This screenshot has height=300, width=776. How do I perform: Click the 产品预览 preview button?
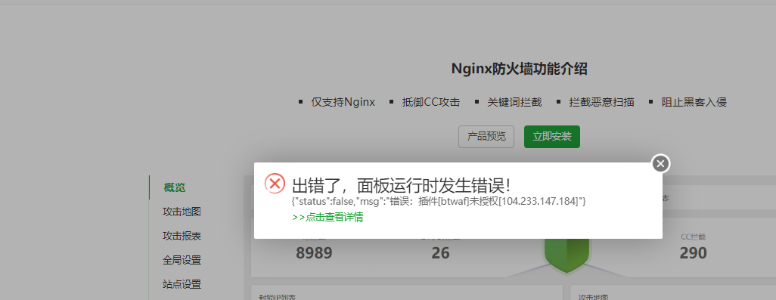click(486, 137)
